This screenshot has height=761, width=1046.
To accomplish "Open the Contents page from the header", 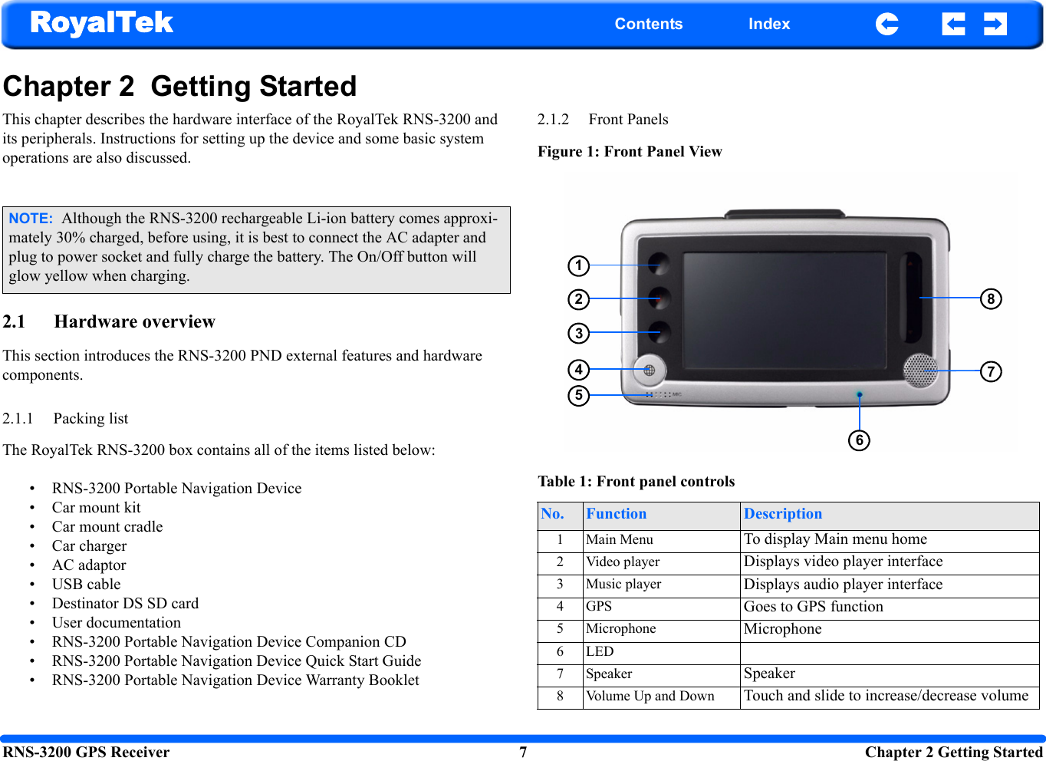I will click(x=648, y=24).
